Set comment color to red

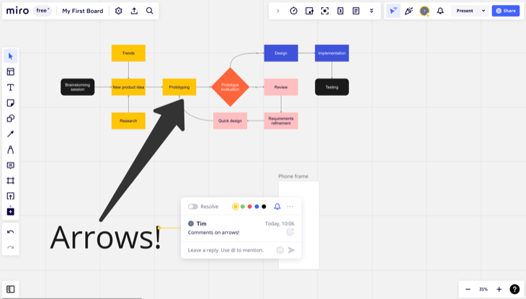click(x=249, y=207)
